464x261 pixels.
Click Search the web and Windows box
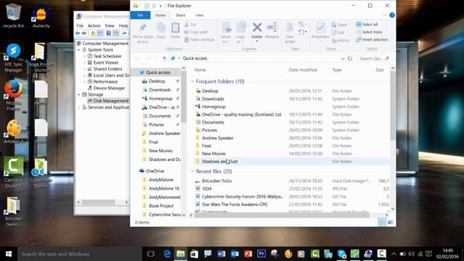pyautogui.click(x=80, y=254)
